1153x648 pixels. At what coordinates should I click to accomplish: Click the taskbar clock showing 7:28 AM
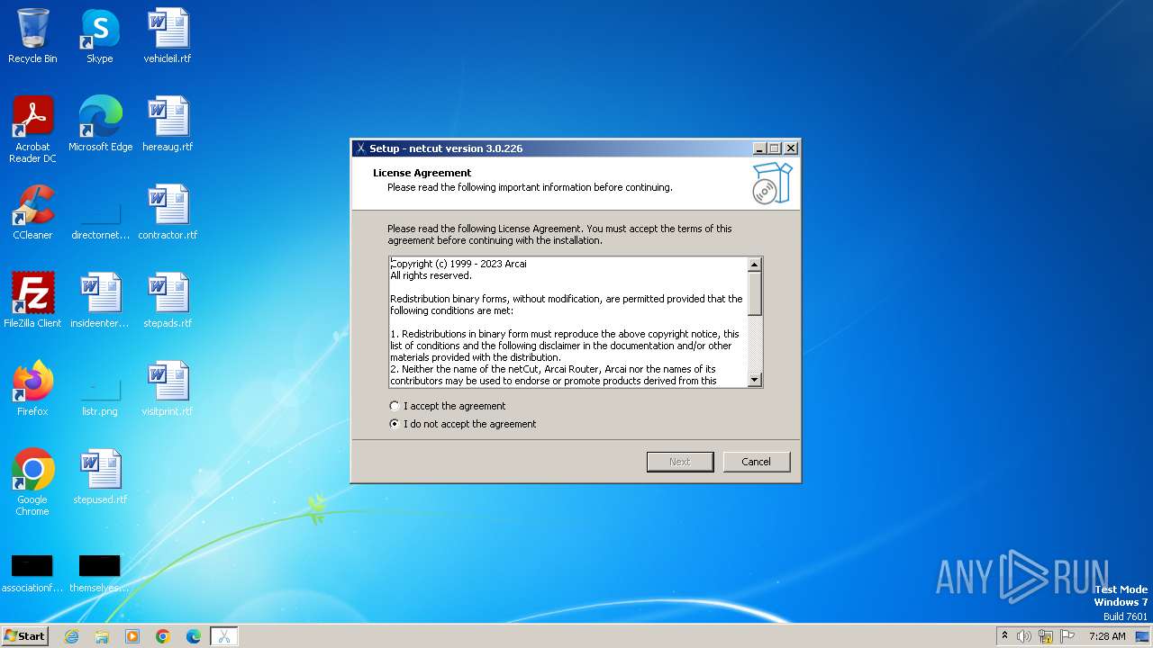point(1107,636)
